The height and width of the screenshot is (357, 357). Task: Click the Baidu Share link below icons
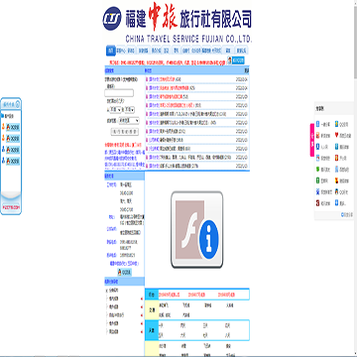346,215
